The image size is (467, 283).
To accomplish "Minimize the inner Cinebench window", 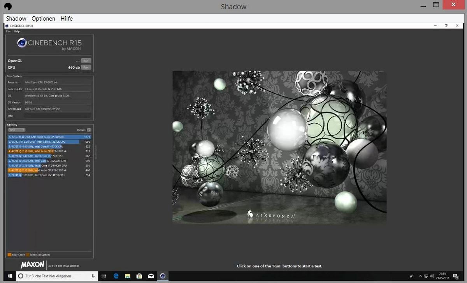I will pos(435,26).
